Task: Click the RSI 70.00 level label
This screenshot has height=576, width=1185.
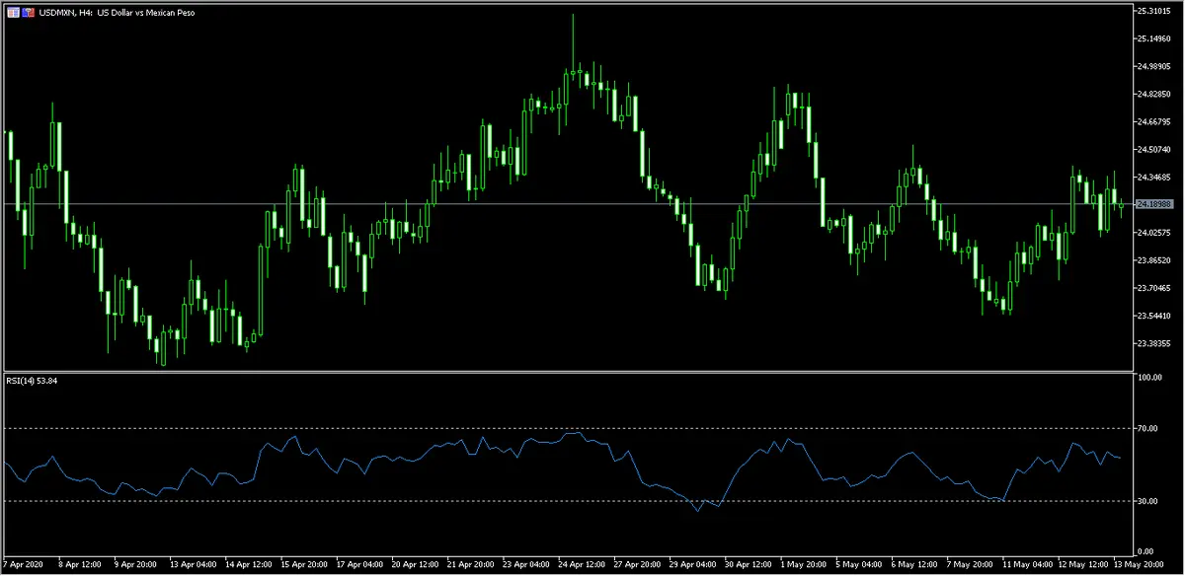Action: tap(1146, 428)
